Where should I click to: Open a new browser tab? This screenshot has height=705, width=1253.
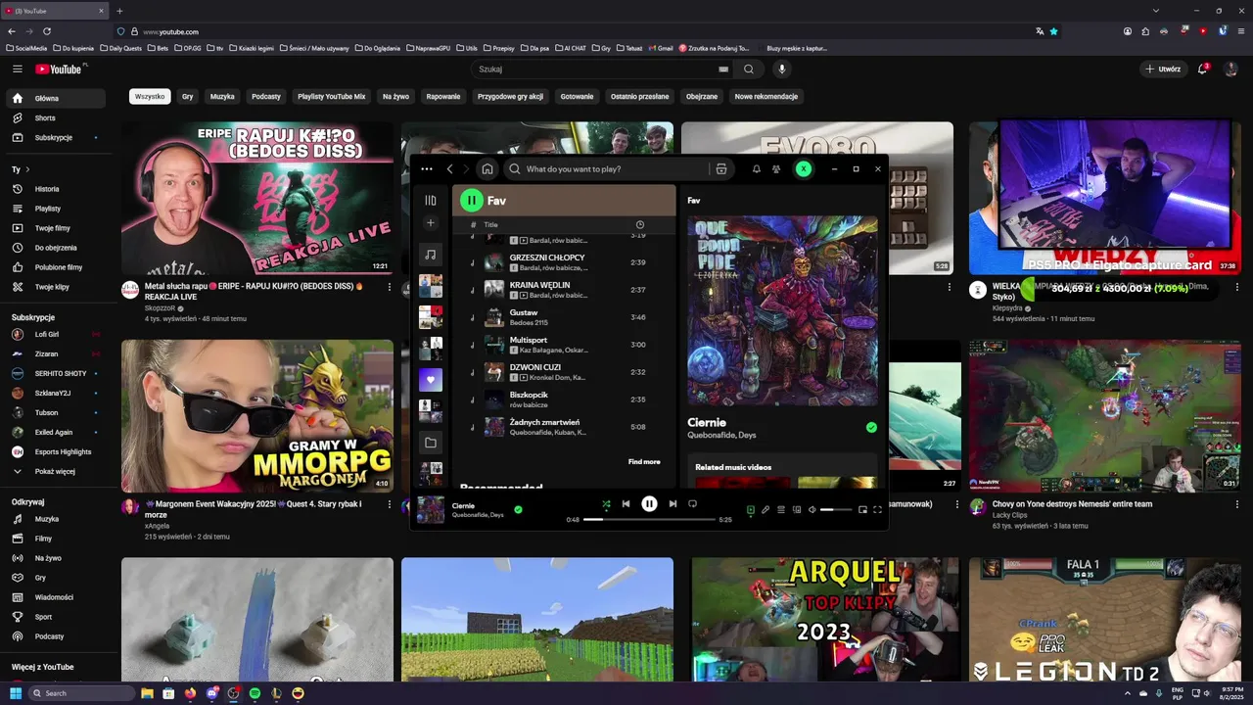click(119, 11)
